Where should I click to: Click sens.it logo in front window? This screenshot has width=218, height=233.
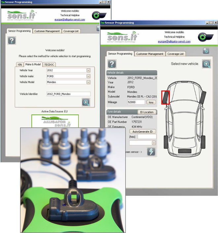[x=123, y=37]
